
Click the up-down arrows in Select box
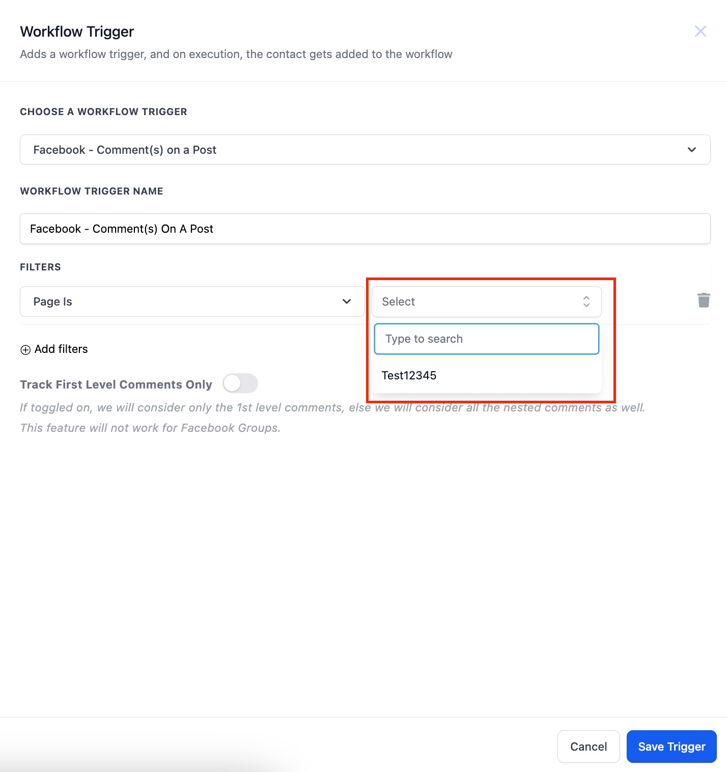586,301
